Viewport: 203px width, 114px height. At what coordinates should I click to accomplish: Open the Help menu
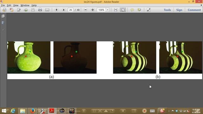(x=34, y=5)
